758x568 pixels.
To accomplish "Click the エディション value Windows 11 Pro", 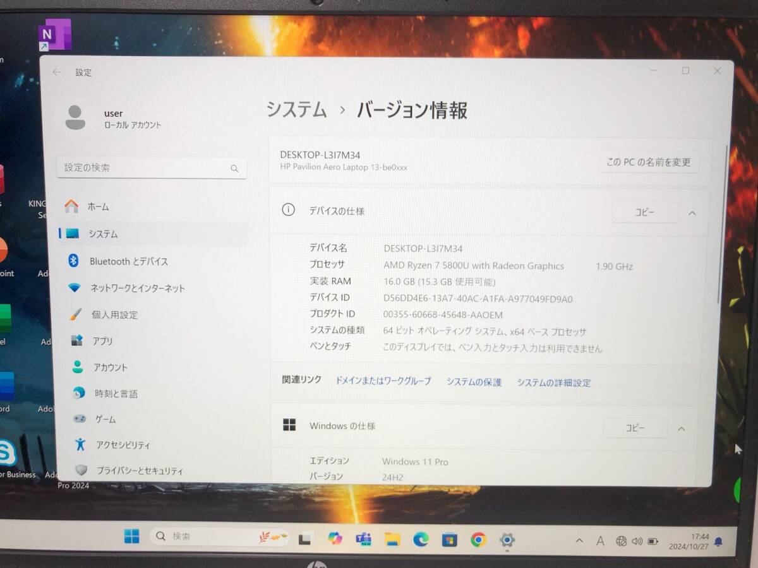I will click(x=415, y=461).
